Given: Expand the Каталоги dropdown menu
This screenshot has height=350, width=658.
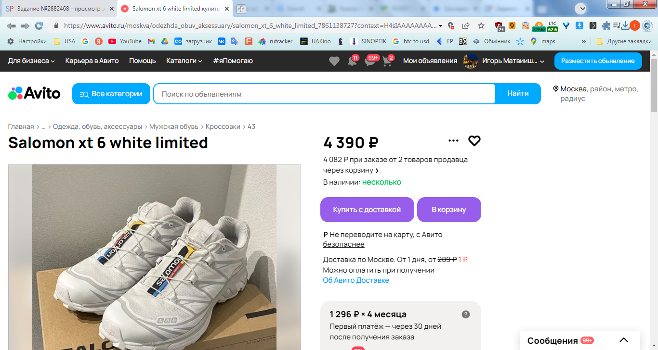Looking at the screenshot, I should pyautogui.click(x=184, y=61).
